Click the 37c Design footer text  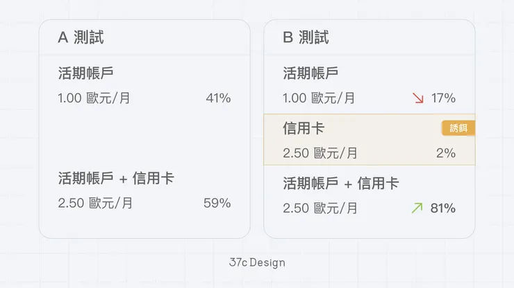point(257,263)
